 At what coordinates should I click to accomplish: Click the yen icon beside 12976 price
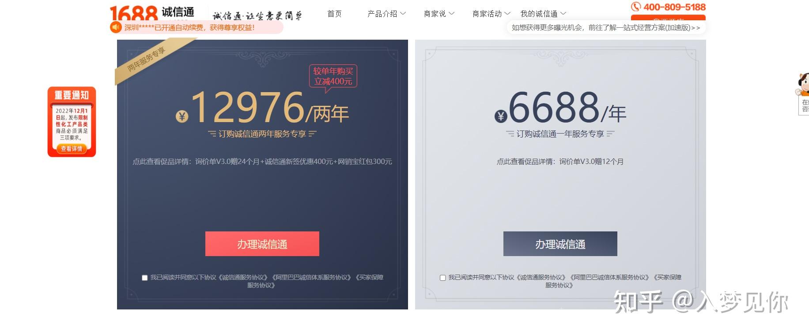182,116
